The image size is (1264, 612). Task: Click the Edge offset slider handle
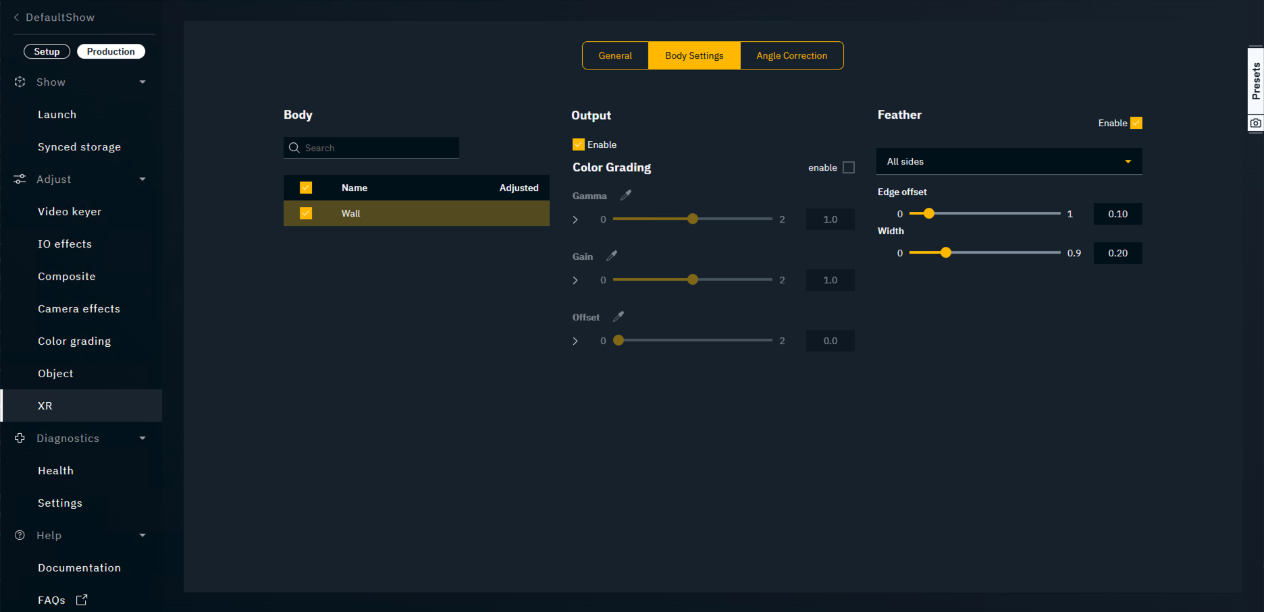click(929, 213)
